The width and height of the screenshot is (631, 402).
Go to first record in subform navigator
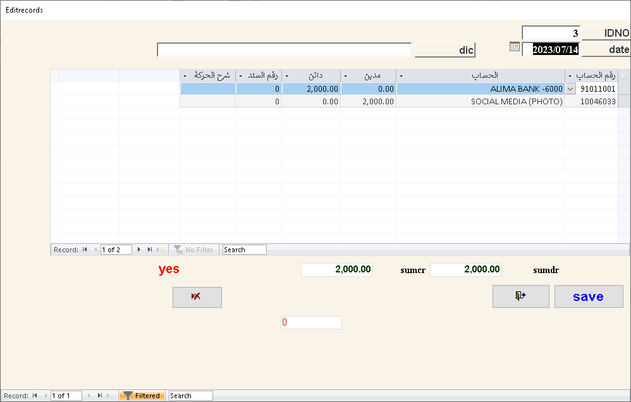85,250
